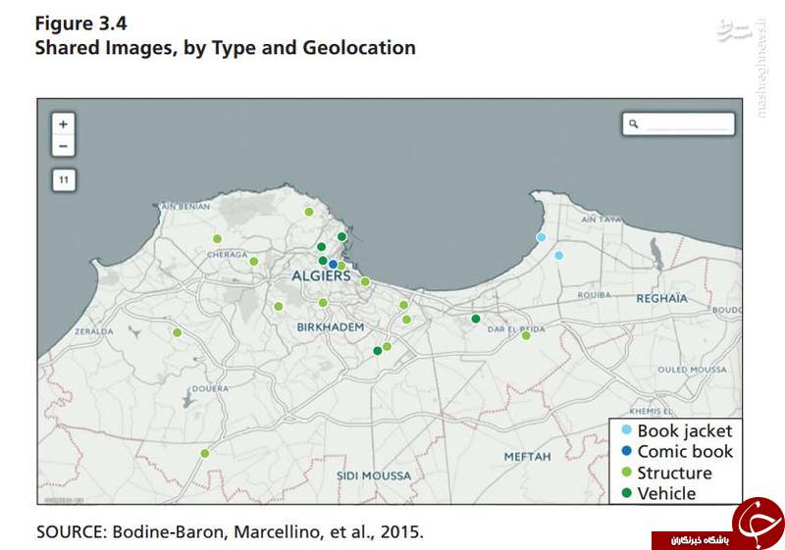Click the SIDI MOUSSA map label
Image resolution: width=785 pixels, height=550 pixels.
click(x=374, y=476)
